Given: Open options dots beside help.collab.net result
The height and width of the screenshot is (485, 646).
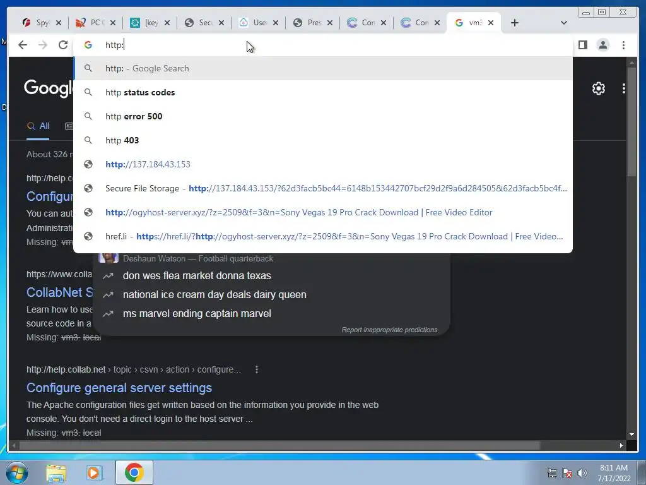Looking at the screenshot, I should [x=257, y=369].
